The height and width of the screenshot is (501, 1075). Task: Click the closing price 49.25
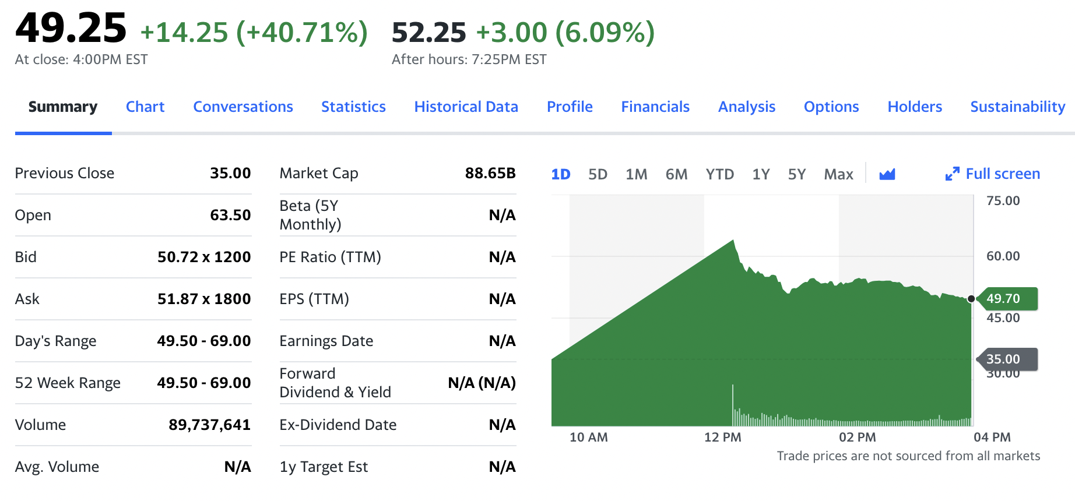[71, 28]
